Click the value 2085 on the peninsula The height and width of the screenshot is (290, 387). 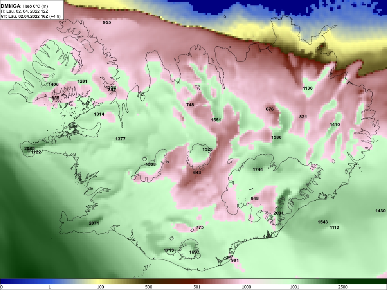click(29, 148)
